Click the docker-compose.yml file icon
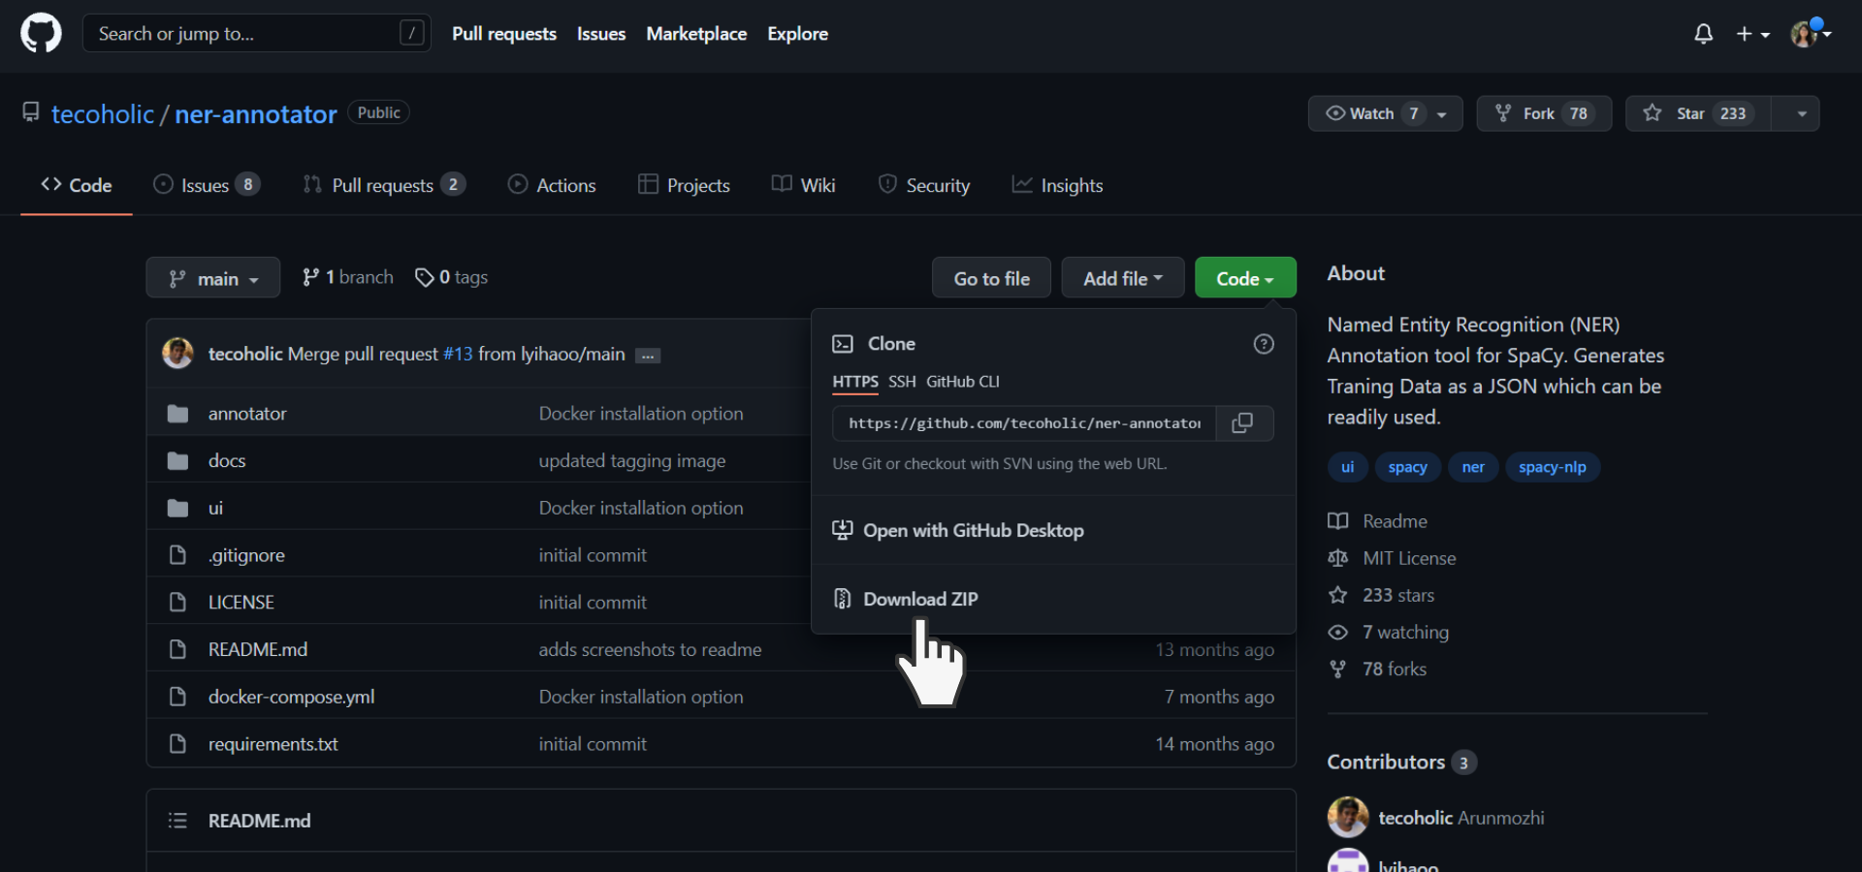Viewport: 1862px width, 872px height. click(x=177, y=697)
